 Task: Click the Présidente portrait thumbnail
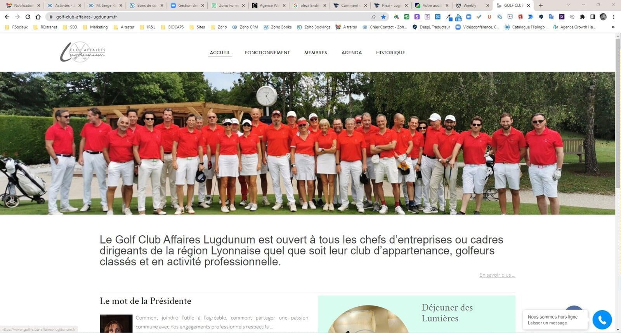pos(116,324)
